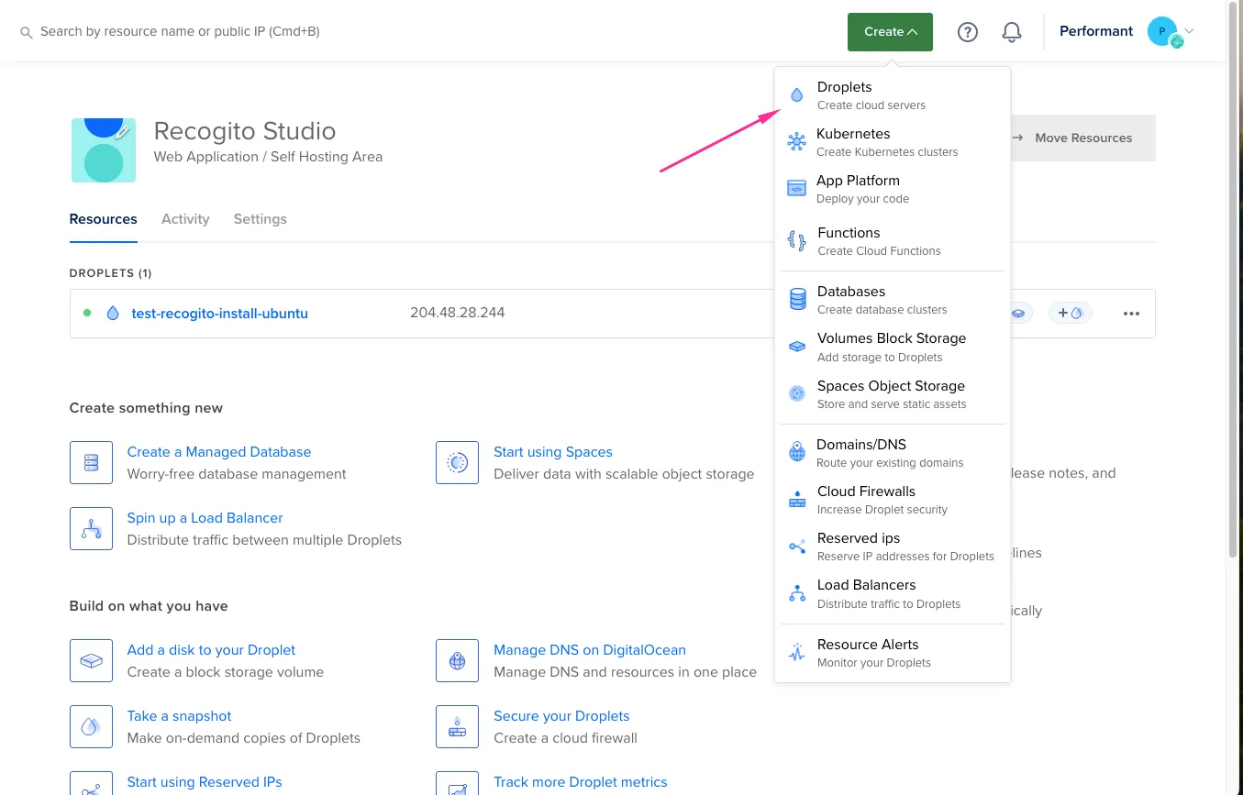Open the Start using Spaces link

553,452
